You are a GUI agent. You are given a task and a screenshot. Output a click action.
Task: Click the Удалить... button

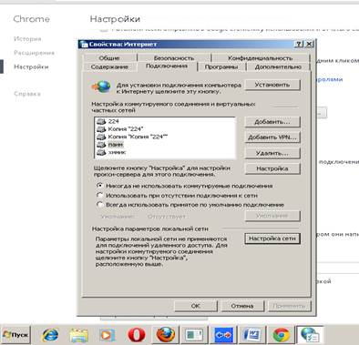272,153
